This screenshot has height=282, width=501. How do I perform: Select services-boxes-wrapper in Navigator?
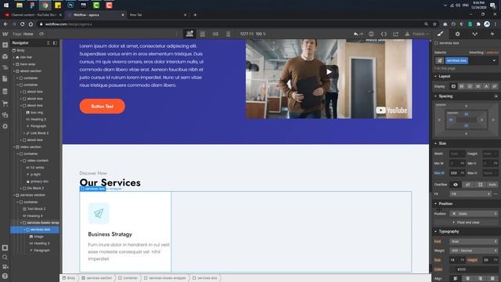click(43, 222)
